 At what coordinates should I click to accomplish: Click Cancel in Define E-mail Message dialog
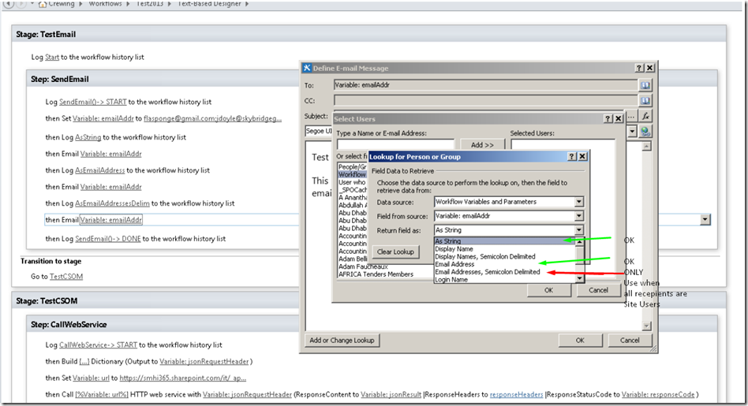tap(630, 341)
